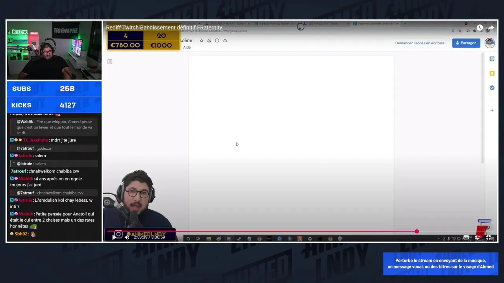Open Google Tasks in the side panel
Screen dimensions: 504x283
pos(492,88)
